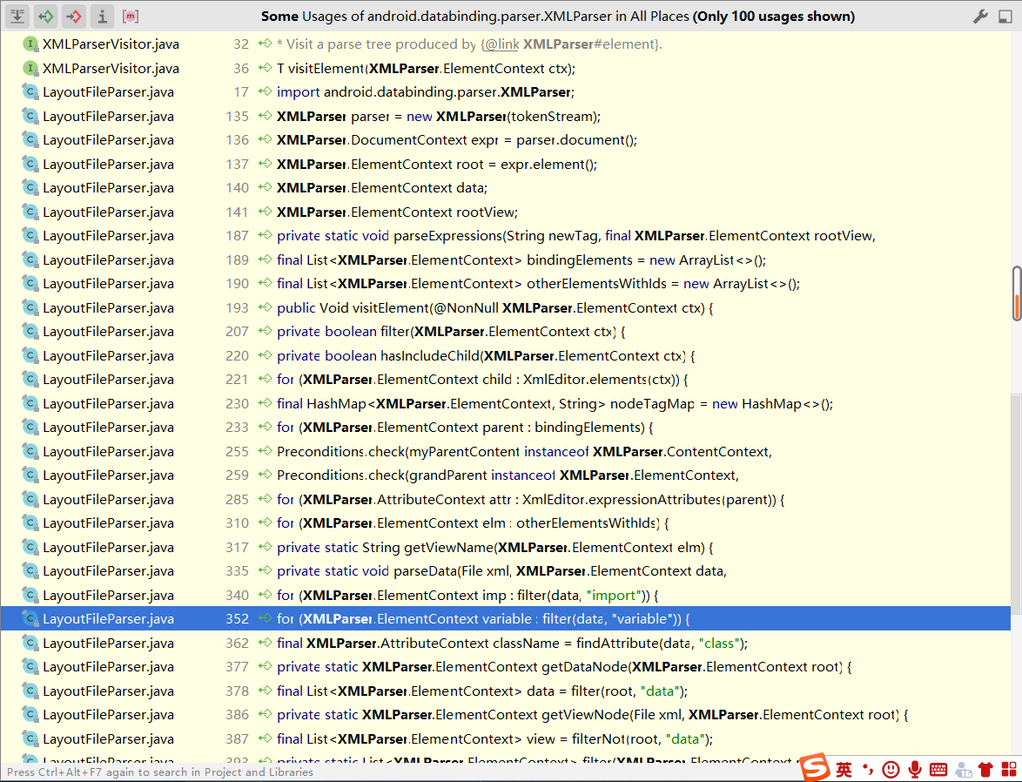Select the green previous-occurrence arrow icon
Viewport: 1022px width, 782px height.
coord(45,16)
